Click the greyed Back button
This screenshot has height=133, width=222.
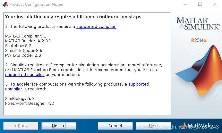[21, 126]
